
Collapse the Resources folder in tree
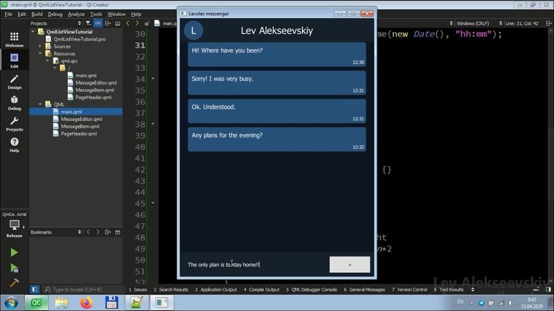[x=42, y=54]
